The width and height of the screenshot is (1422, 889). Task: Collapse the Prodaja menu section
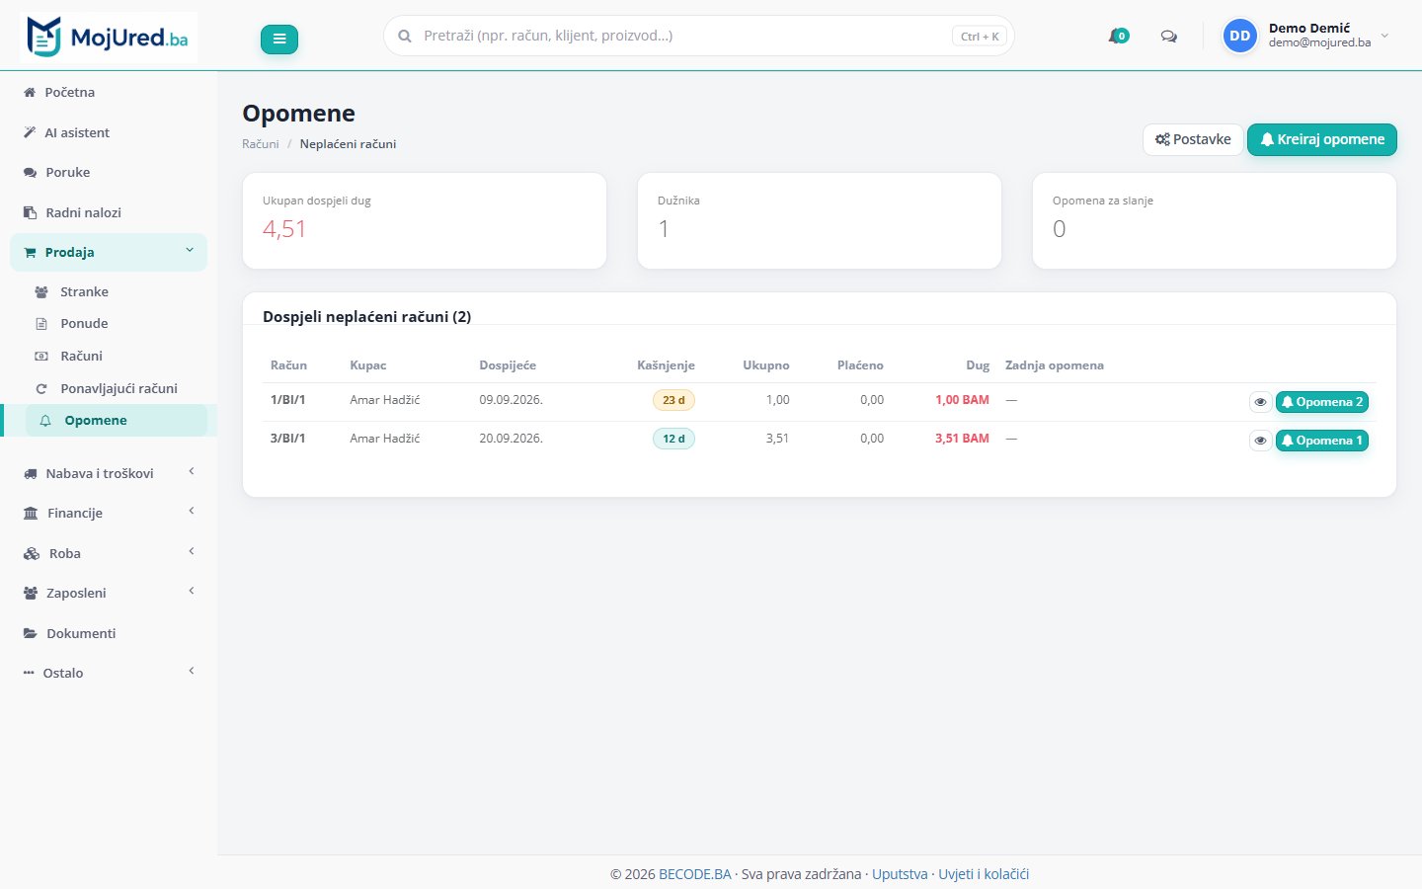pos(109,252)
